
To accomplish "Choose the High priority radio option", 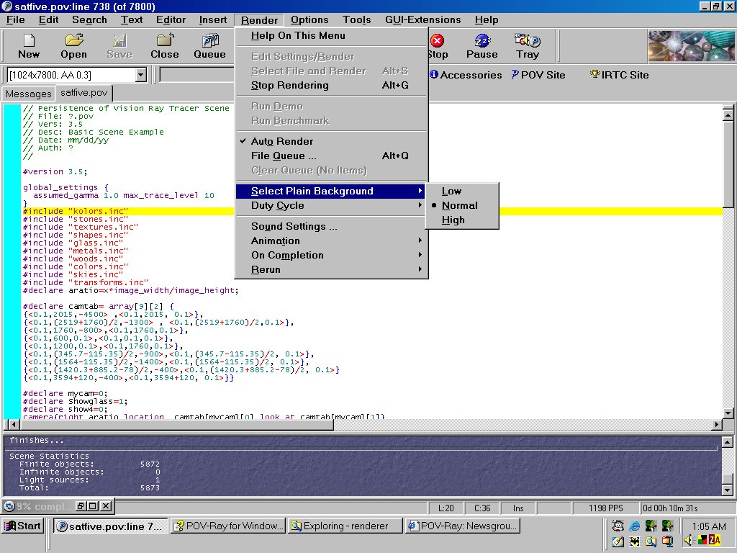I will click(x=453, y=220).
